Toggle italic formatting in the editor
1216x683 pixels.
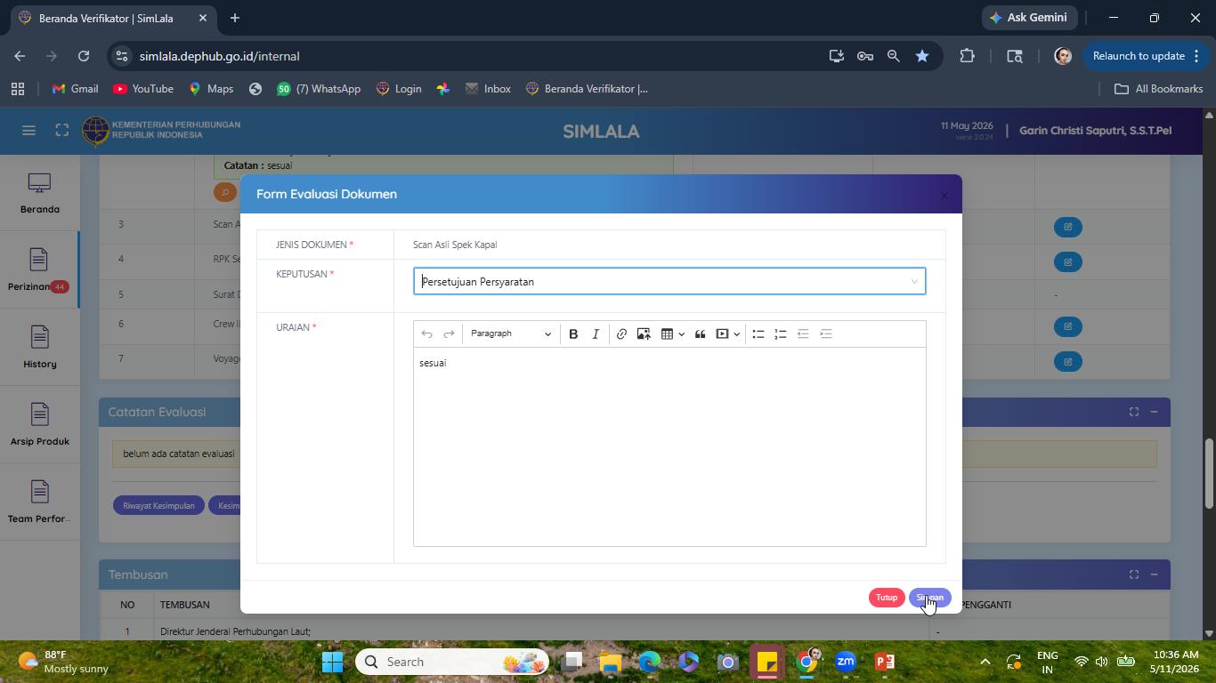[596, 333]
